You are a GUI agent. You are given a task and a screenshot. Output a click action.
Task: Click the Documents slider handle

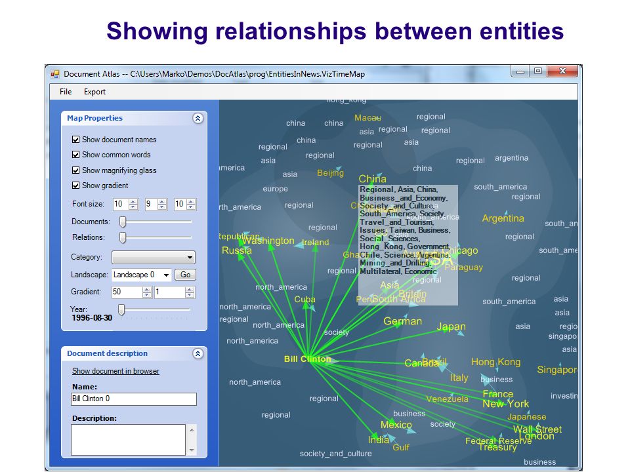tap(123, 222)
